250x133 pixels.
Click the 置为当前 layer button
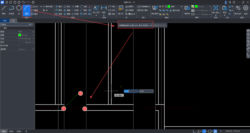(x=174, y=10)
